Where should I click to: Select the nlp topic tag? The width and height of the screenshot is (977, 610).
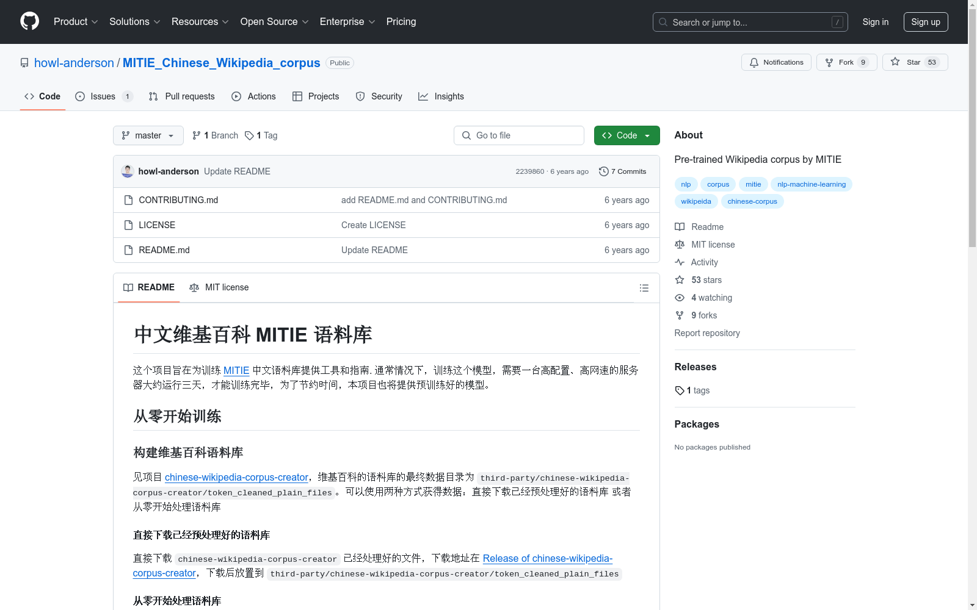coord(686,184)
